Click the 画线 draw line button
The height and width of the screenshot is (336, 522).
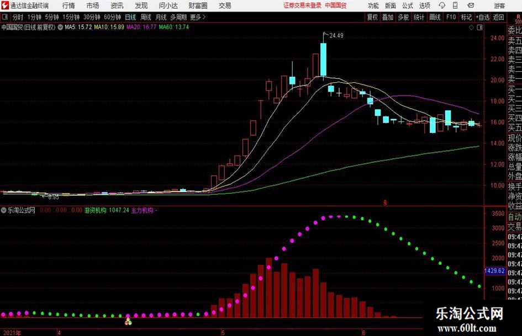click(x=435, y=17)
